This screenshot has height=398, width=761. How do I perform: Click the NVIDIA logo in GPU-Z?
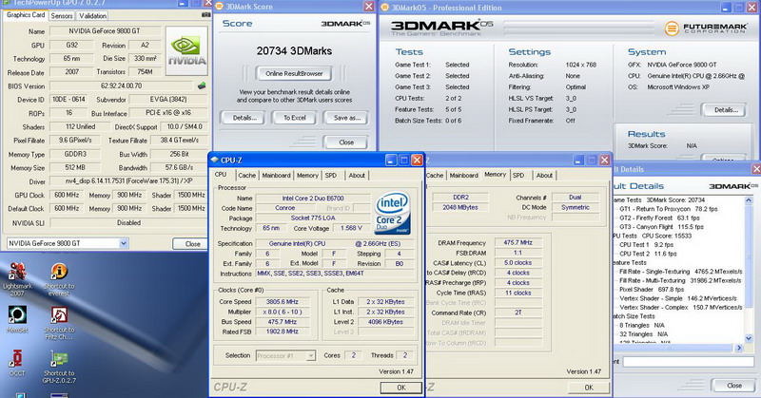[186, 51]
